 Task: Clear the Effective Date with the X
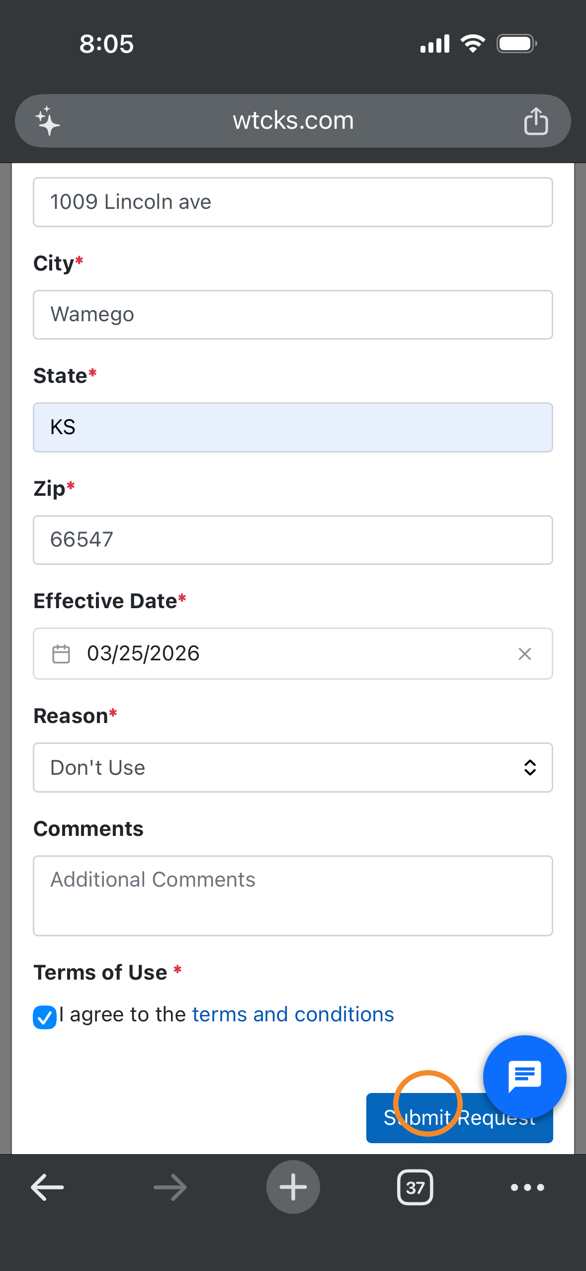pos(524,654)
